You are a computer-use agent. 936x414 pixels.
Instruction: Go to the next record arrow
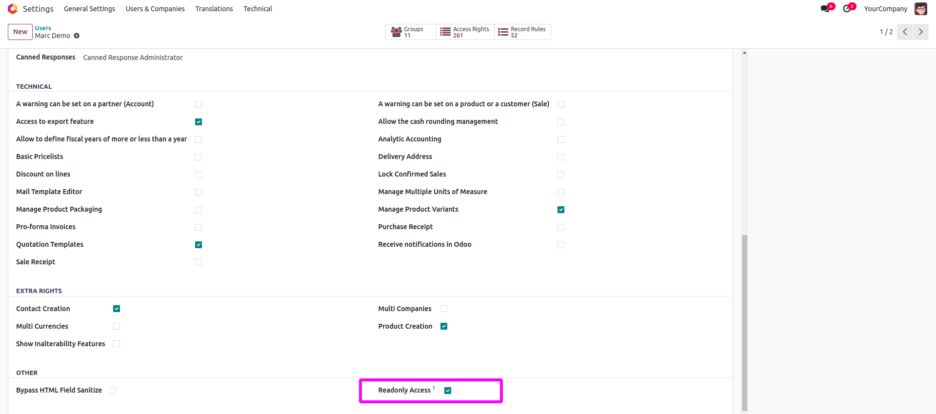point(920,32)
